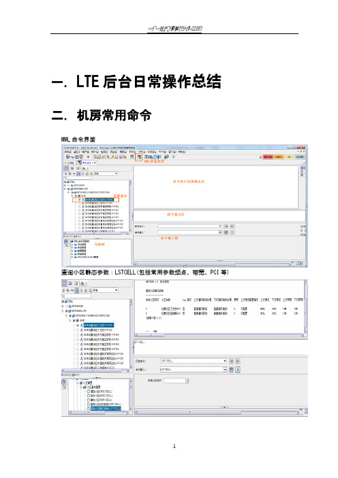Click the yellow minor alarm counter
This screenshot has width=338, height=478.
pyautogui.click(x=289, y=157)
